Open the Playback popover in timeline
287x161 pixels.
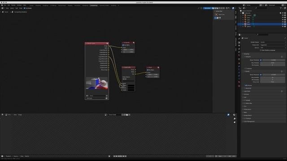pos(9,156)
